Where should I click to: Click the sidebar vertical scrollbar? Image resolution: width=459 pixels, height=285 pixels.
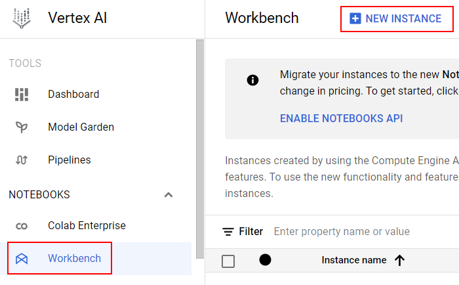pyautogui.click(x=200, y=149)
